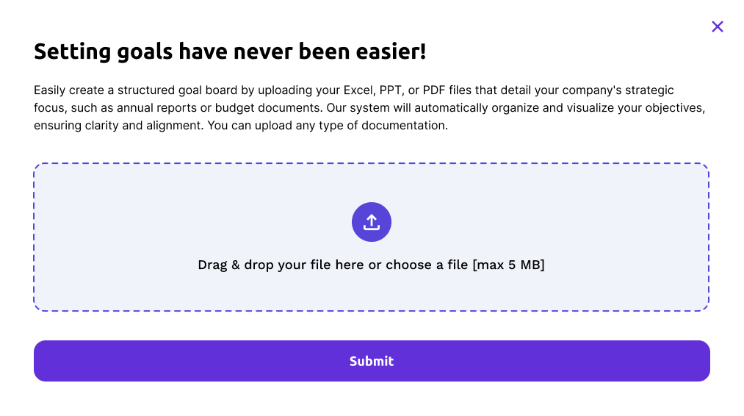Click the "Setting goals have never been easier!" heading
744x416 pixels.
[230, 52]
